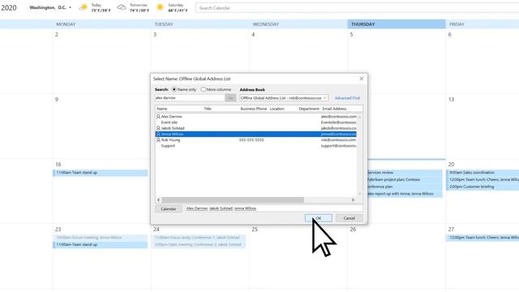Click the horizontal scrollbar right arrow
Viewport: 519px width, 292px height.
pos(353,200)
